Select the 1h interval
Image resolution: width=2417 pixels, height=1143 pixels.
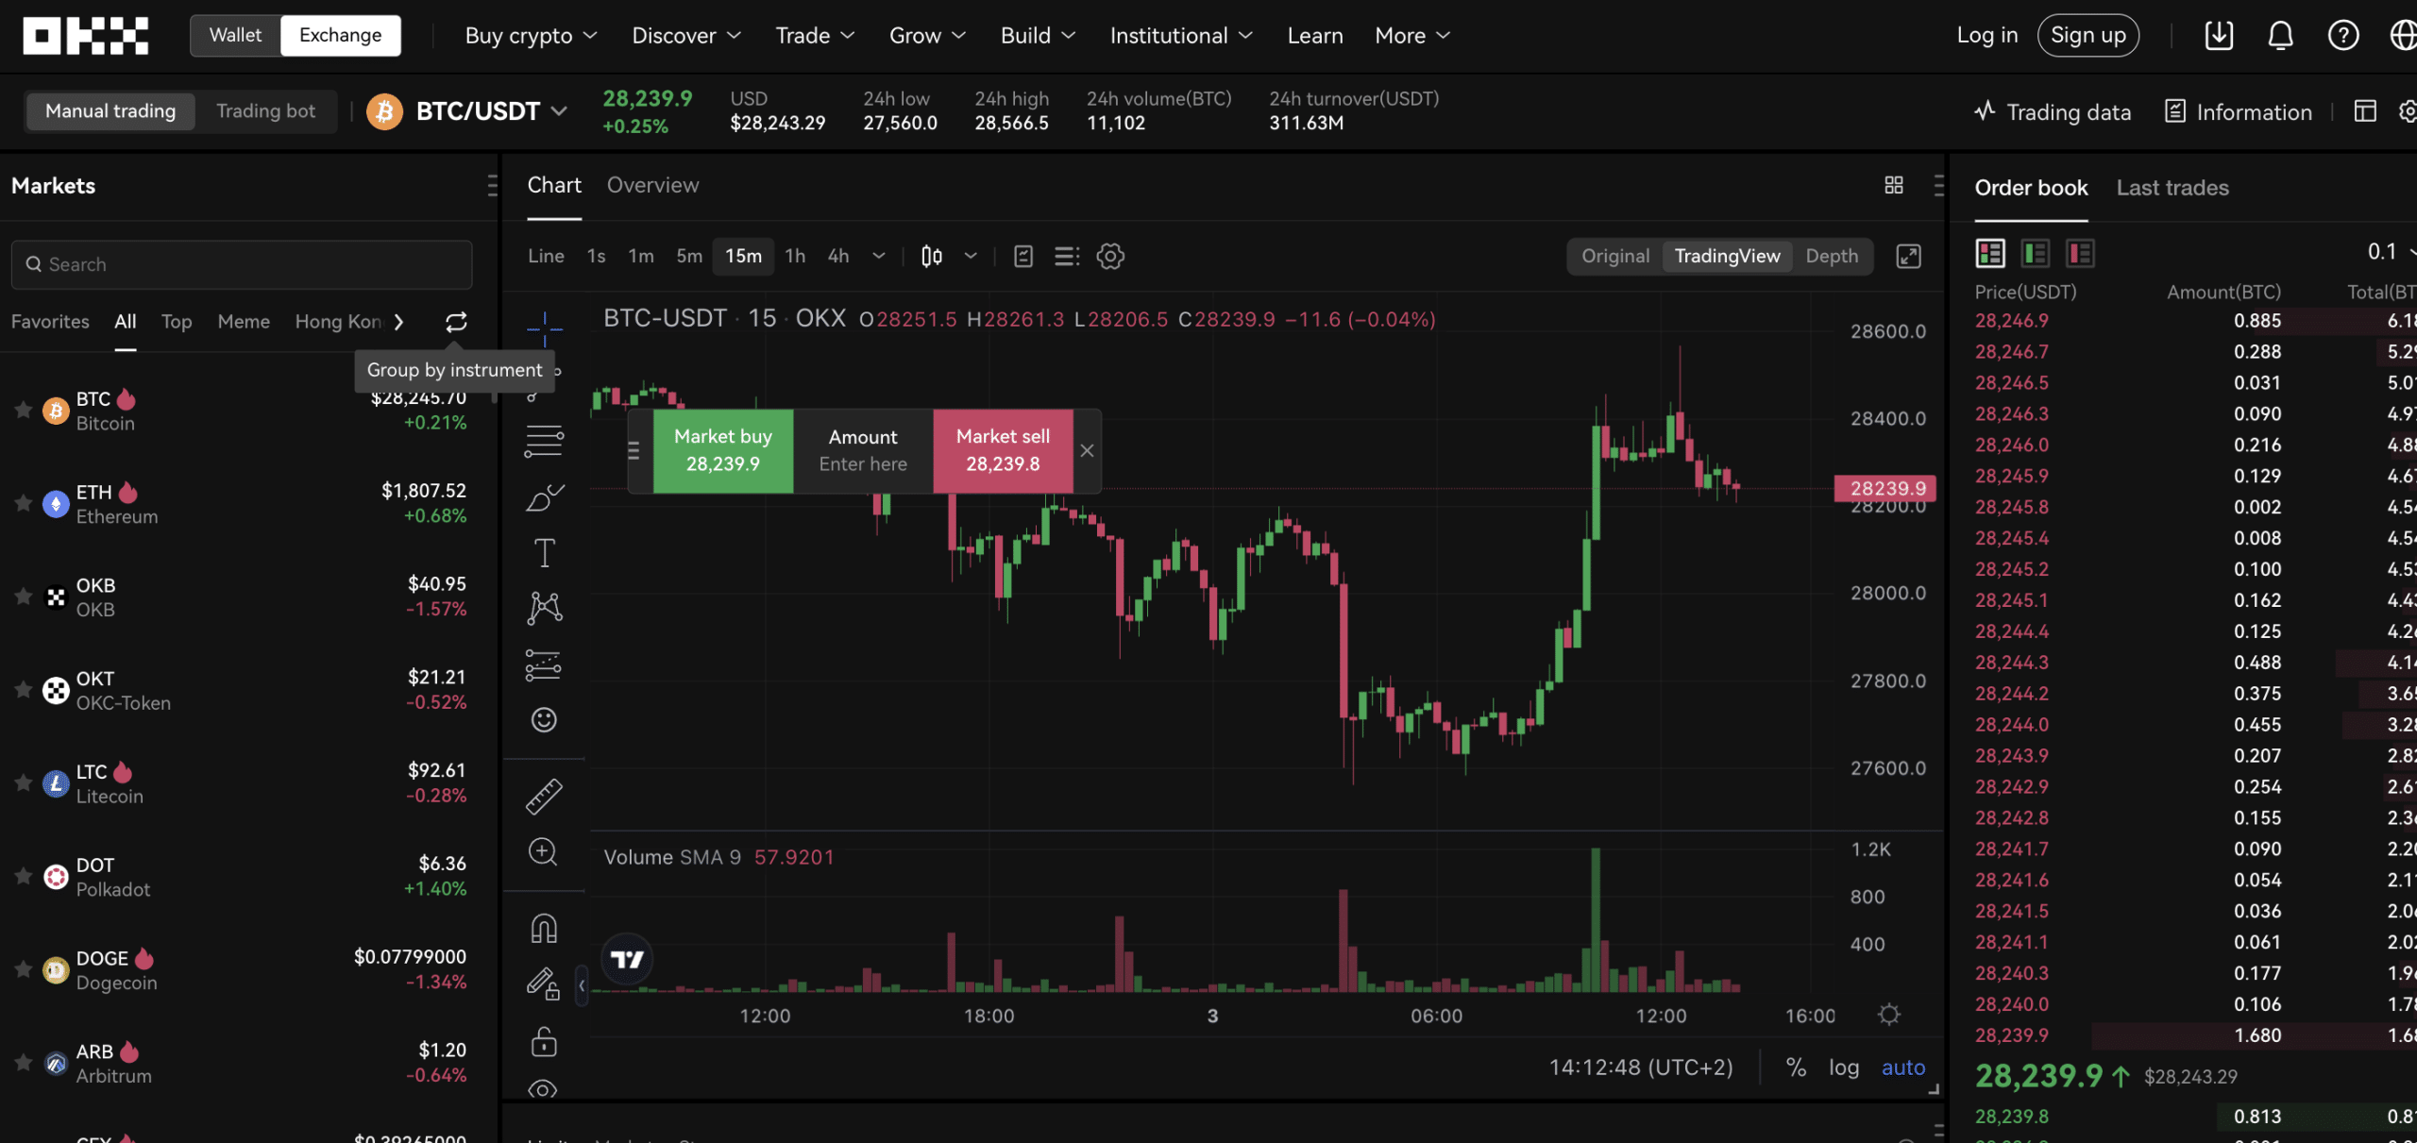tap(795, 256)
